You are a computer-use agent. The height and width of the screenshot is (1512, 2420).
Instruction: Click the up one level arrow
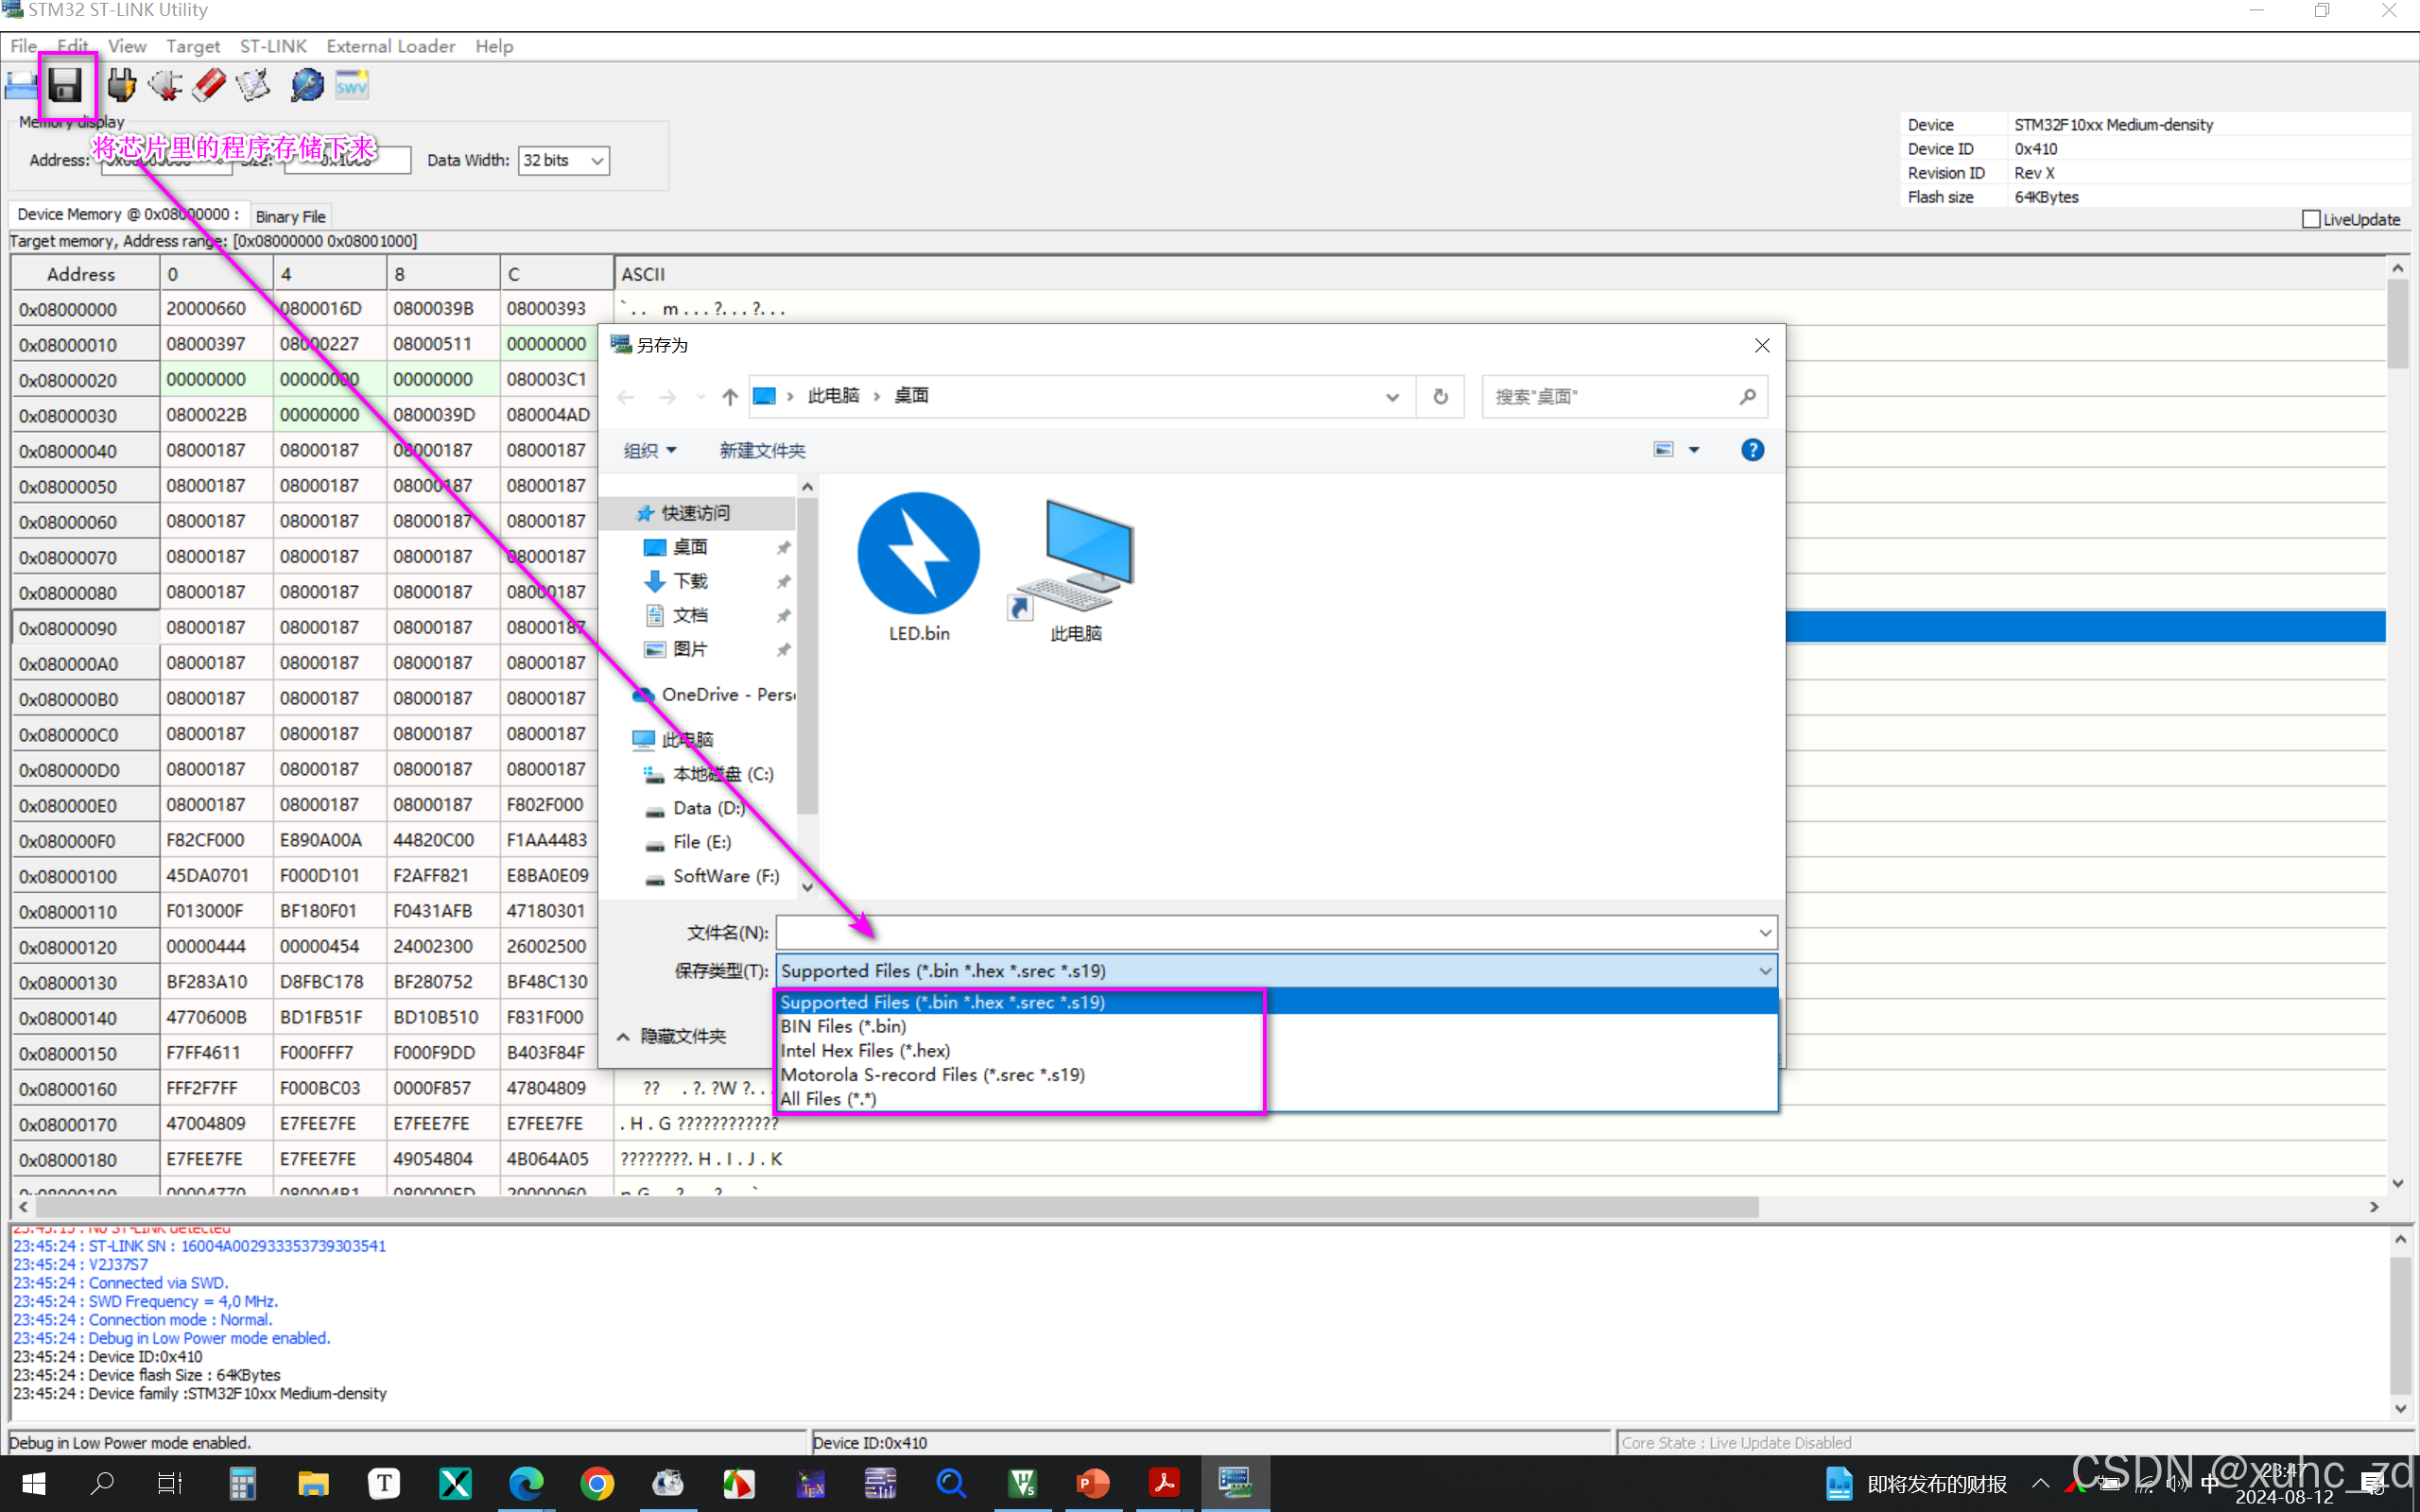click(x=730, y=397)
